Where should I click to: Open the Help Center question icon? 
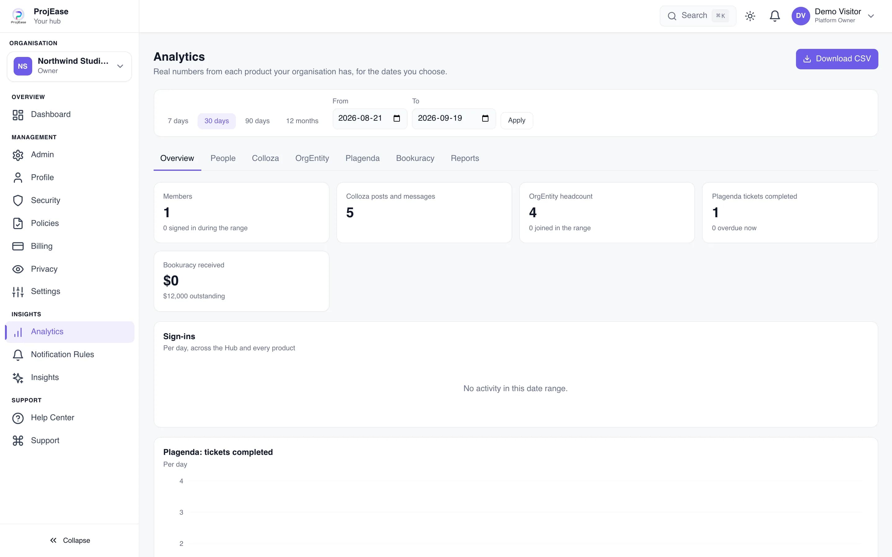(x=18, y=418)
